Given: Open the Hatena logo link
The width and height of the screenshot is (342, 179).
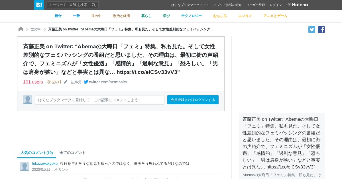Looking at the screenshot, I should pos(297,5).
